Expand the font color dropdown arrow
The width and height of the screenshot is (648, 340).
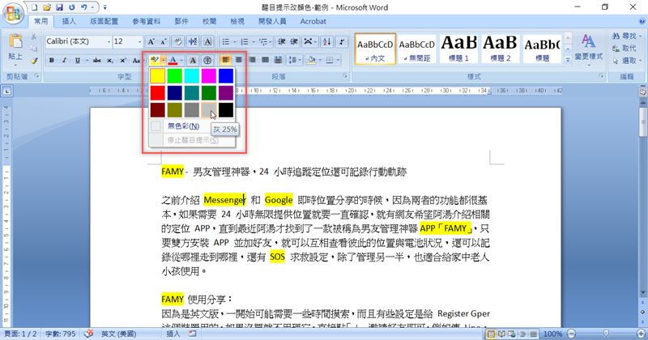[x=181, y=60]
